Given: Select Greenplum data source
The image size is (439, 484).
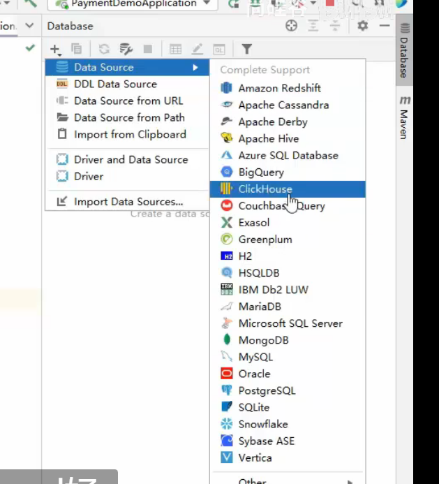Looking at the screenshot, I should click(x=288, y=240).
